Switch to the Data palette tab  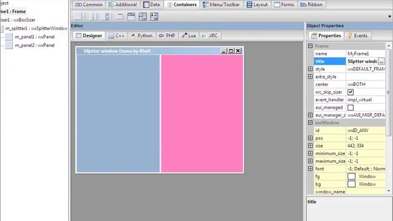[x=152, y=4]
